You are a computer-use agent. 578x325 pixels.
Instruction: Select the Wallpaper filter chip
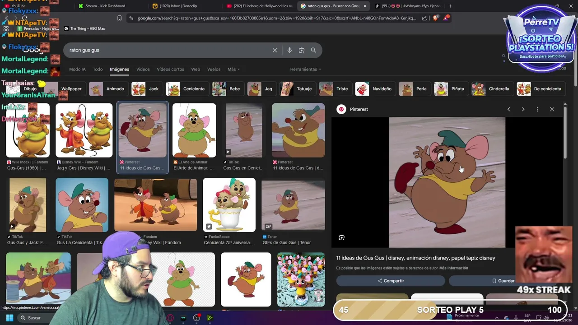click(64, 89)
